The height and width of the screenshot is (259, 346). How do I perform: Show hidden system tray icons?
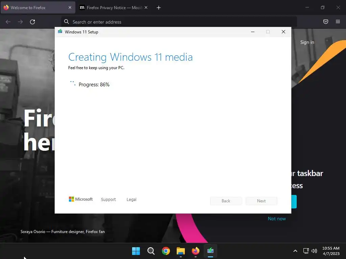[x=295, y=251]
